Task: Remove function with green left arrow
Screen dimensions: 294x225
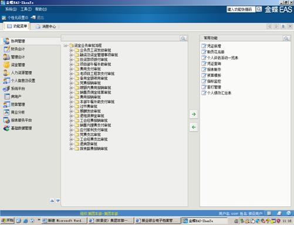Action: click(194, 127)
